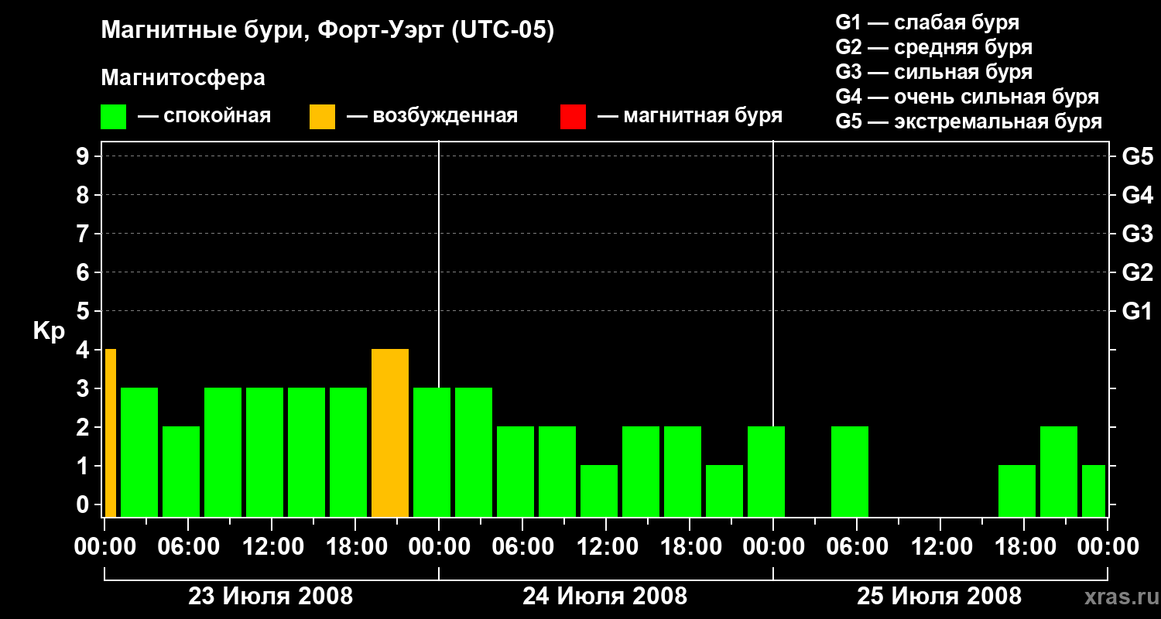
Task: Click the '23 Июля 2008' date label
Action: coord(271,597)
